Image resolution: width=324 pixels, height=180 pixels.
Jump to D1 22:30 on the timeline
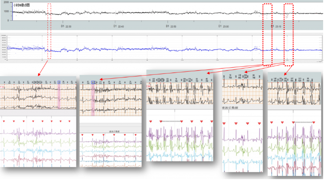tap(66, 27)
